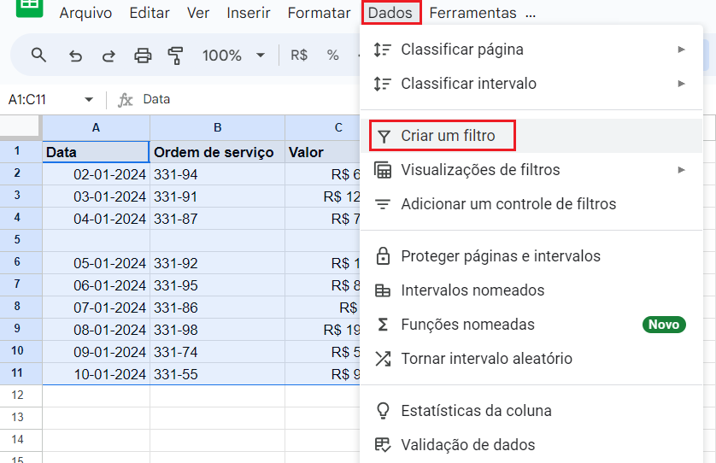
Task: Click the select-all corner box
Action: pos(21,127)
